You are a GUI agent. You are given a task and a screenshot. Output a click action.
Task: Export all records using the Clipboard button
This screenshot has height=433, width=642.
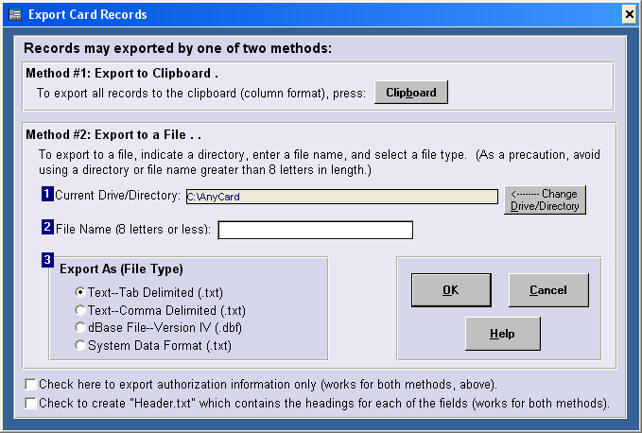coord(411,93)
